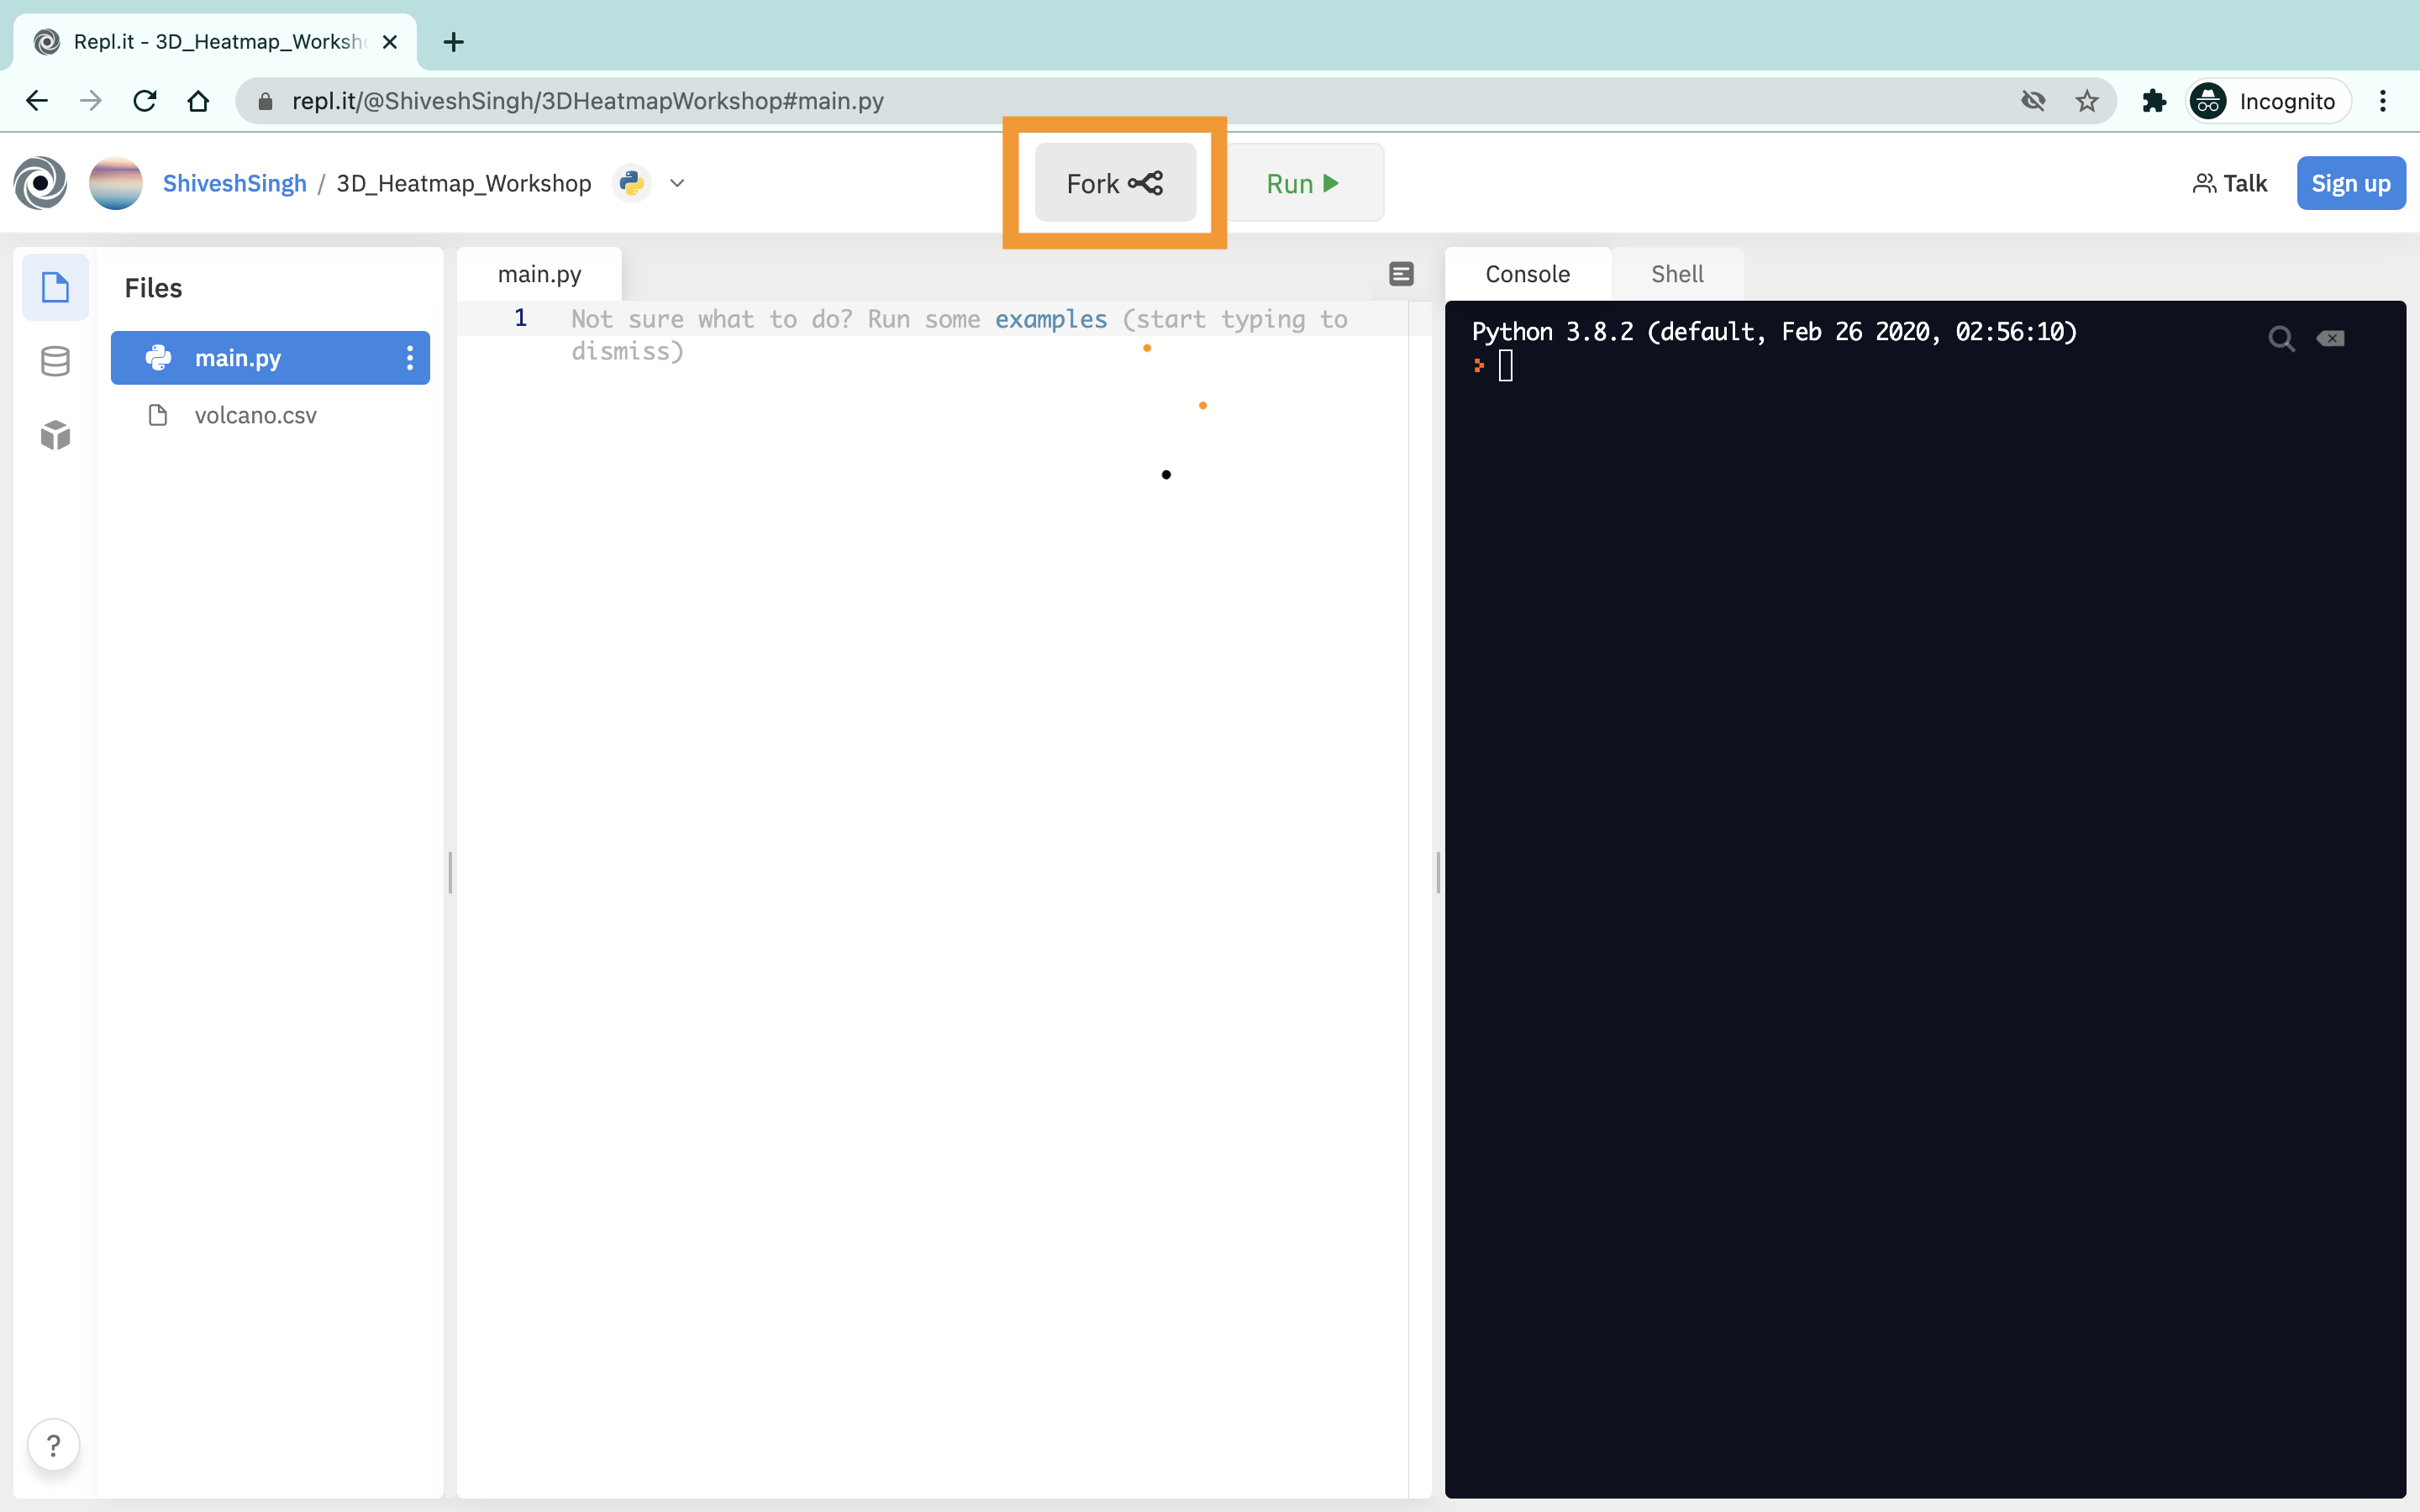Open the Files sidebar icon
This screenshot has height=1512, width=2420.
coord(55,288)
